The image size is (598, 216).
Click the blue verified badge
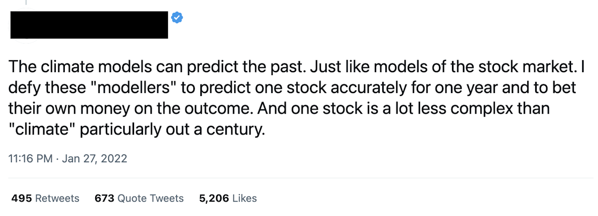(177, 18)
